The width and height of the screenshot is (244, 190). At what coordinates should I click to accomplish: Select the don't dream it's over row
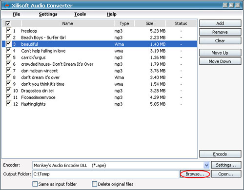[100, 77]
